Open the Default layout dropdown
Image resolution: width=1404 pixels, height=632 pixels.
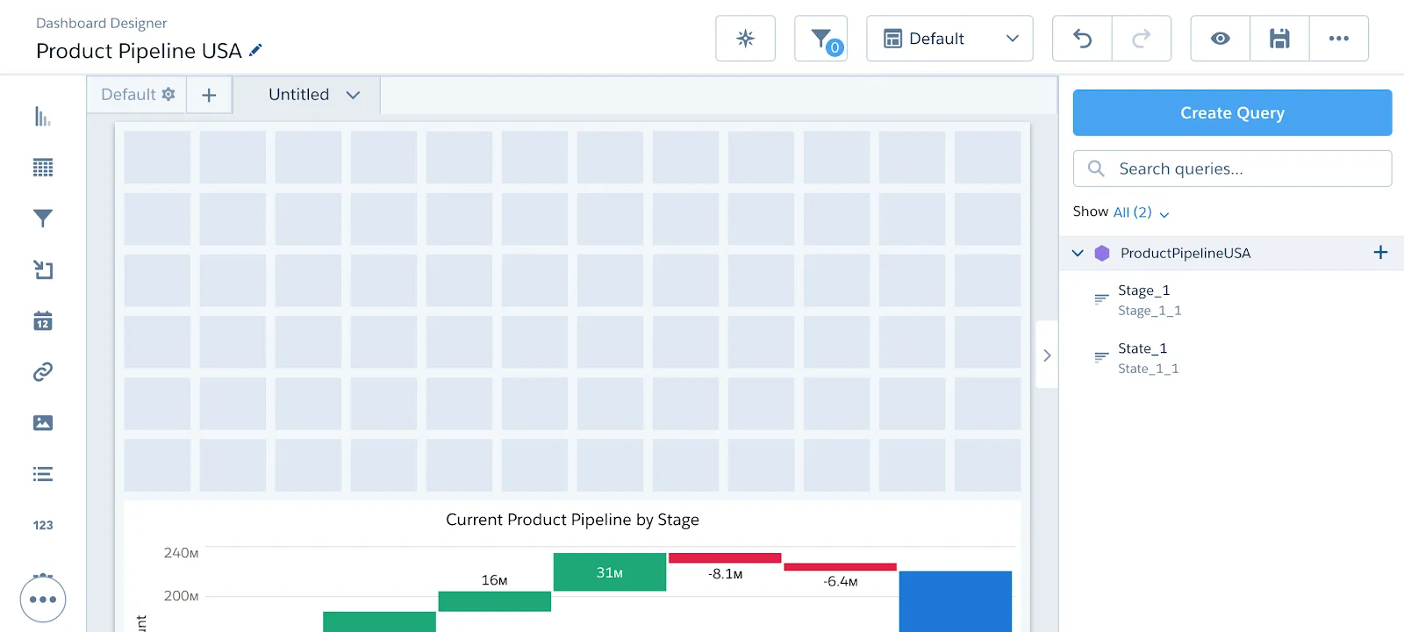(949, 39)
